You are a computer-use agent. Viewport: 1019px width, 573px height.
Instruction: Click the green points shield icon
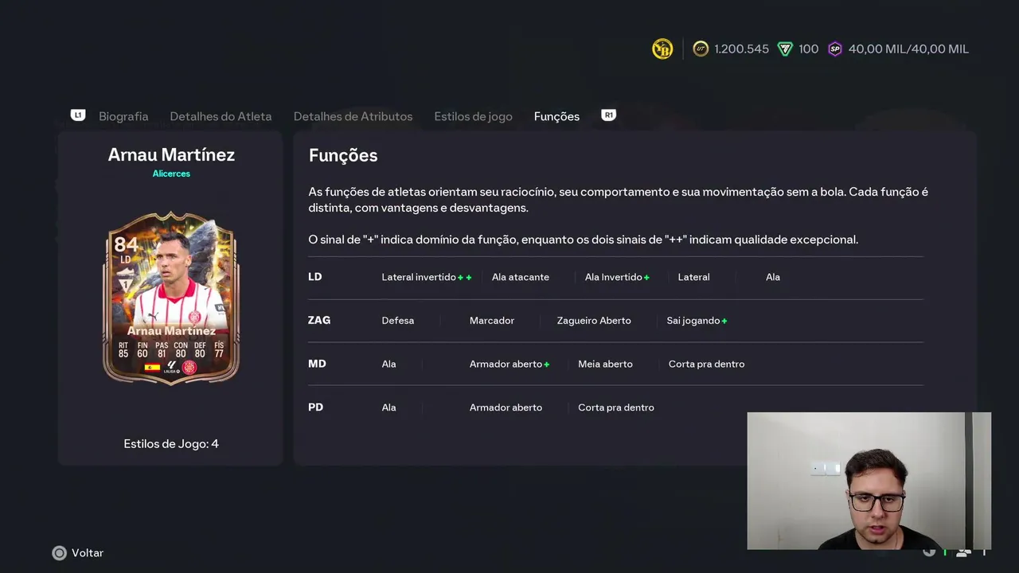pyautogui.click(x=785, y=49)
